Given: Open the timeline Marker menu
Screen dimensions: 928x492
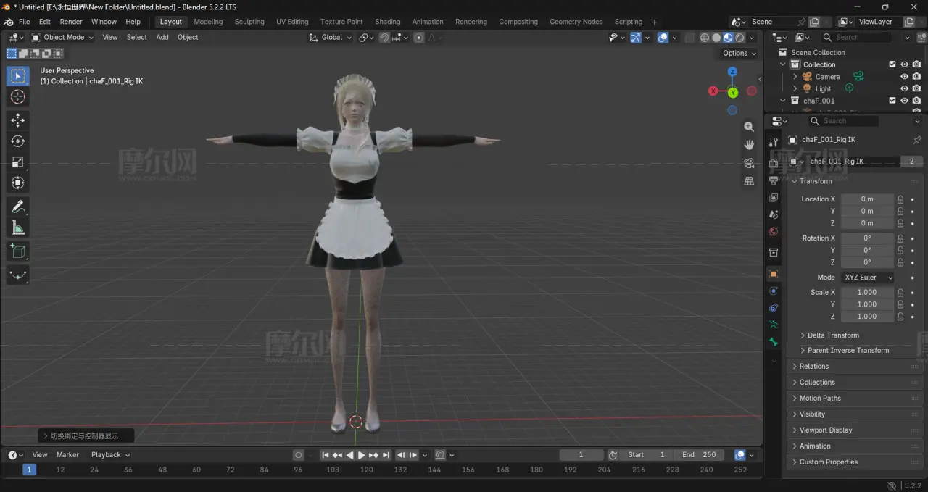Looking at the screenshot, I should pyautogui.click(x=67, y=455).
